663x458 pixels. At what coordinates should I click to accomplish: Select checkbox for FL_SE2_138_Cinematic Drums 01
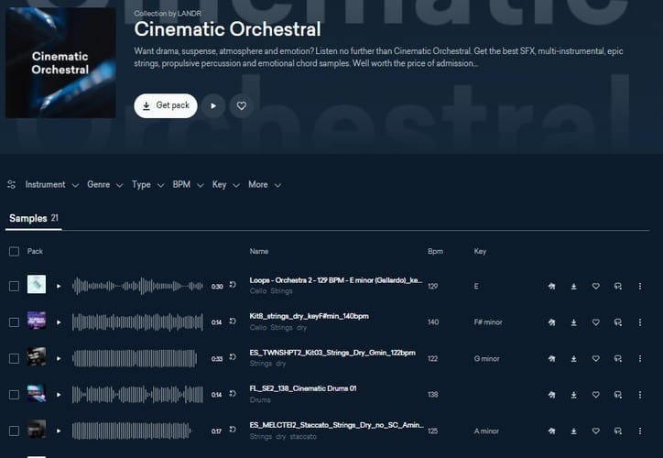pos(14,395)
